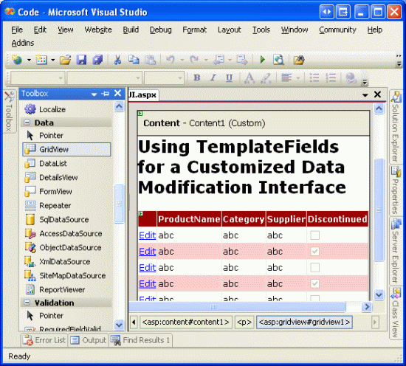Click the Cut scissors icon
The height and width of the screenshot is (366, 406).
coord(117,60)
